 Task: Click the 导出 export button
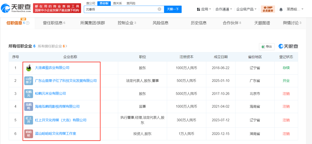[x=267, y=47]
